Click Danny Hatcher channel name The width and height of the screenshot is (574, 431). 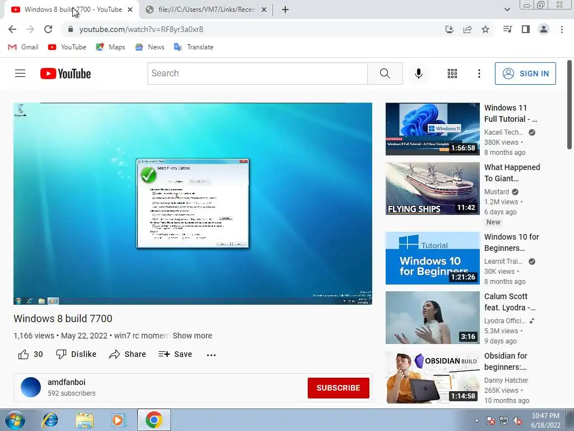coord(506,380)
